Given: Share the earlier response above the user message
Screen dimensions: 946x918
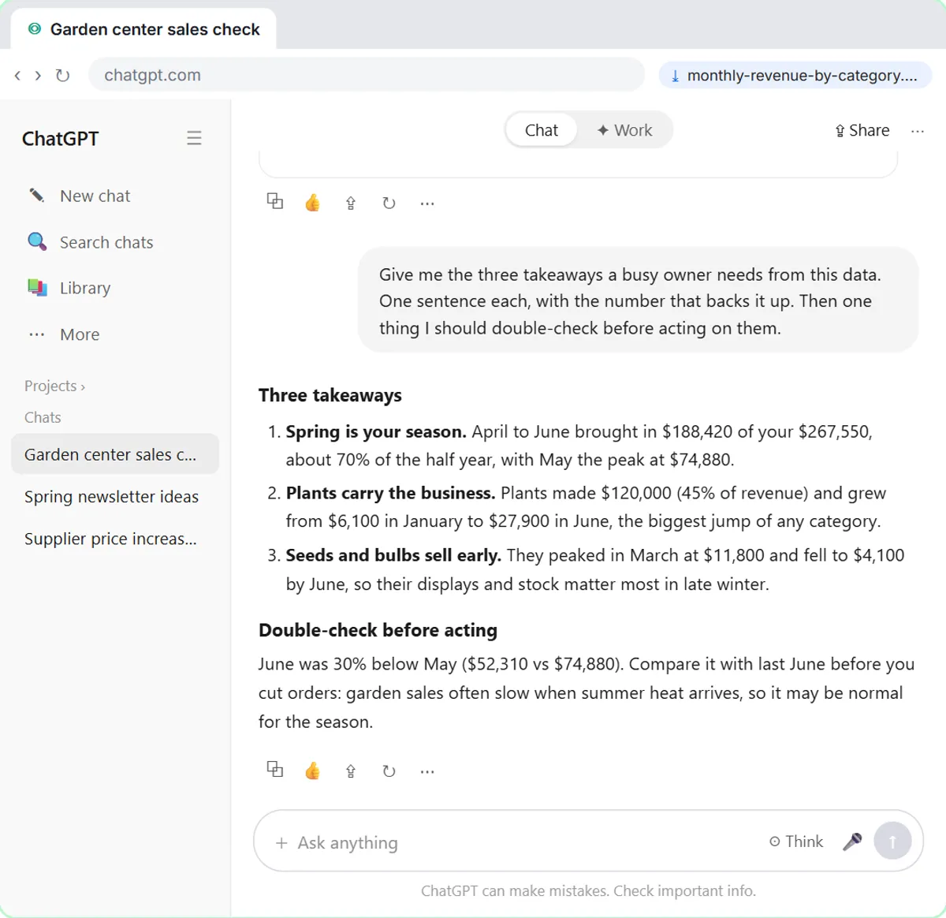Looking at the screenshot, I should [x=351, y=203].
